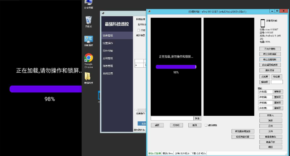The width and height of the screenshot is (290, 156).
Task: Click the 返回 back button
Action: [x=195, y=125]
